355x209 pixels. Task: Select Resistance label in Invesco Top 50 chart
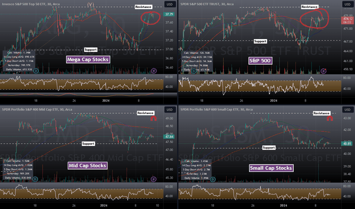point(143,7)
